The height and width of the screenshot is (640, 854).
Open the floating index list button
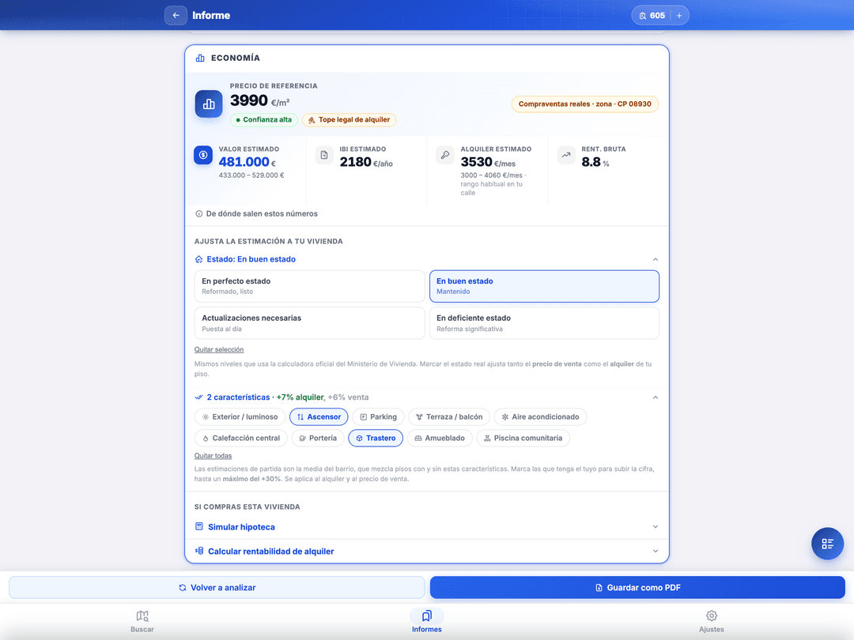click(x=827, y=544)
